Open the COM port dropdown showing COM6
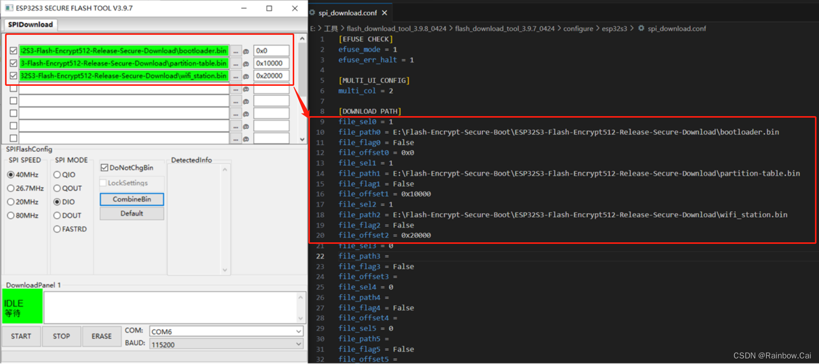The width and height of the screenshot is (819, 364). (298, 331)
